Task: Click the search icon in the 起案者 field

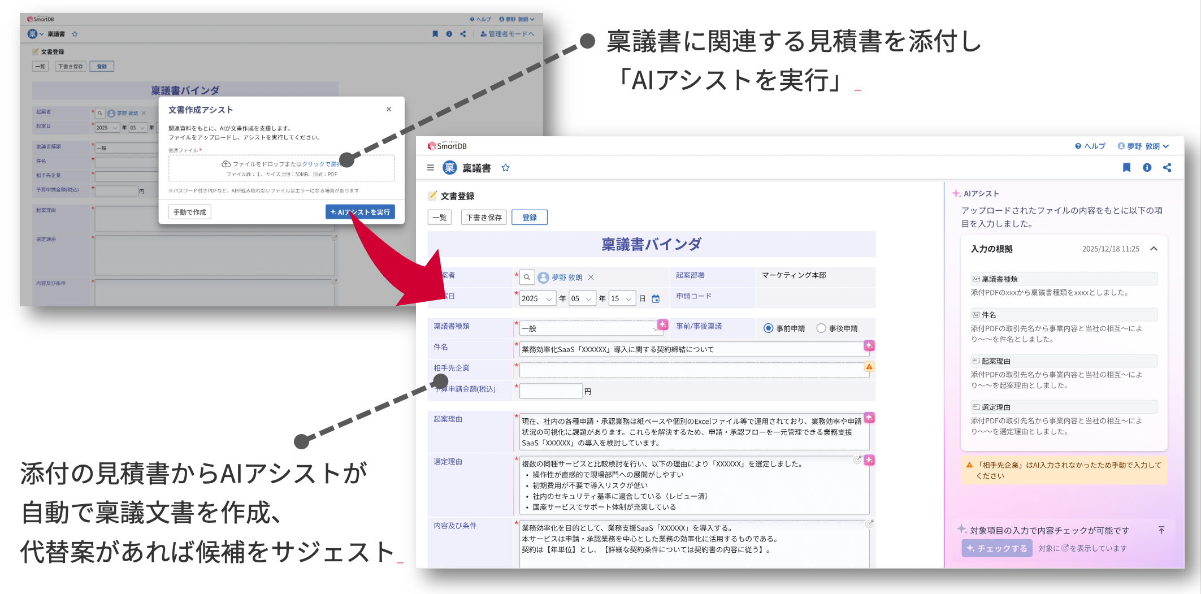Action: tap(527, 277)
